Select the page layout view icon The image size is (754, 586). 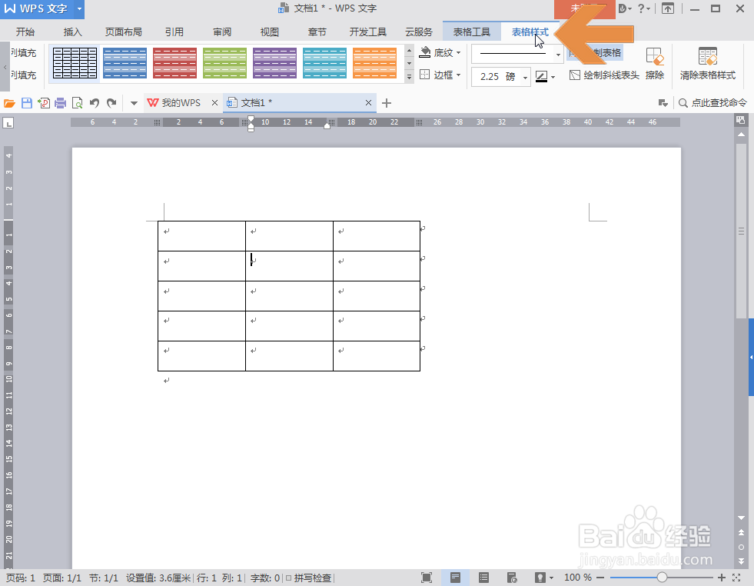pos(455,578)
